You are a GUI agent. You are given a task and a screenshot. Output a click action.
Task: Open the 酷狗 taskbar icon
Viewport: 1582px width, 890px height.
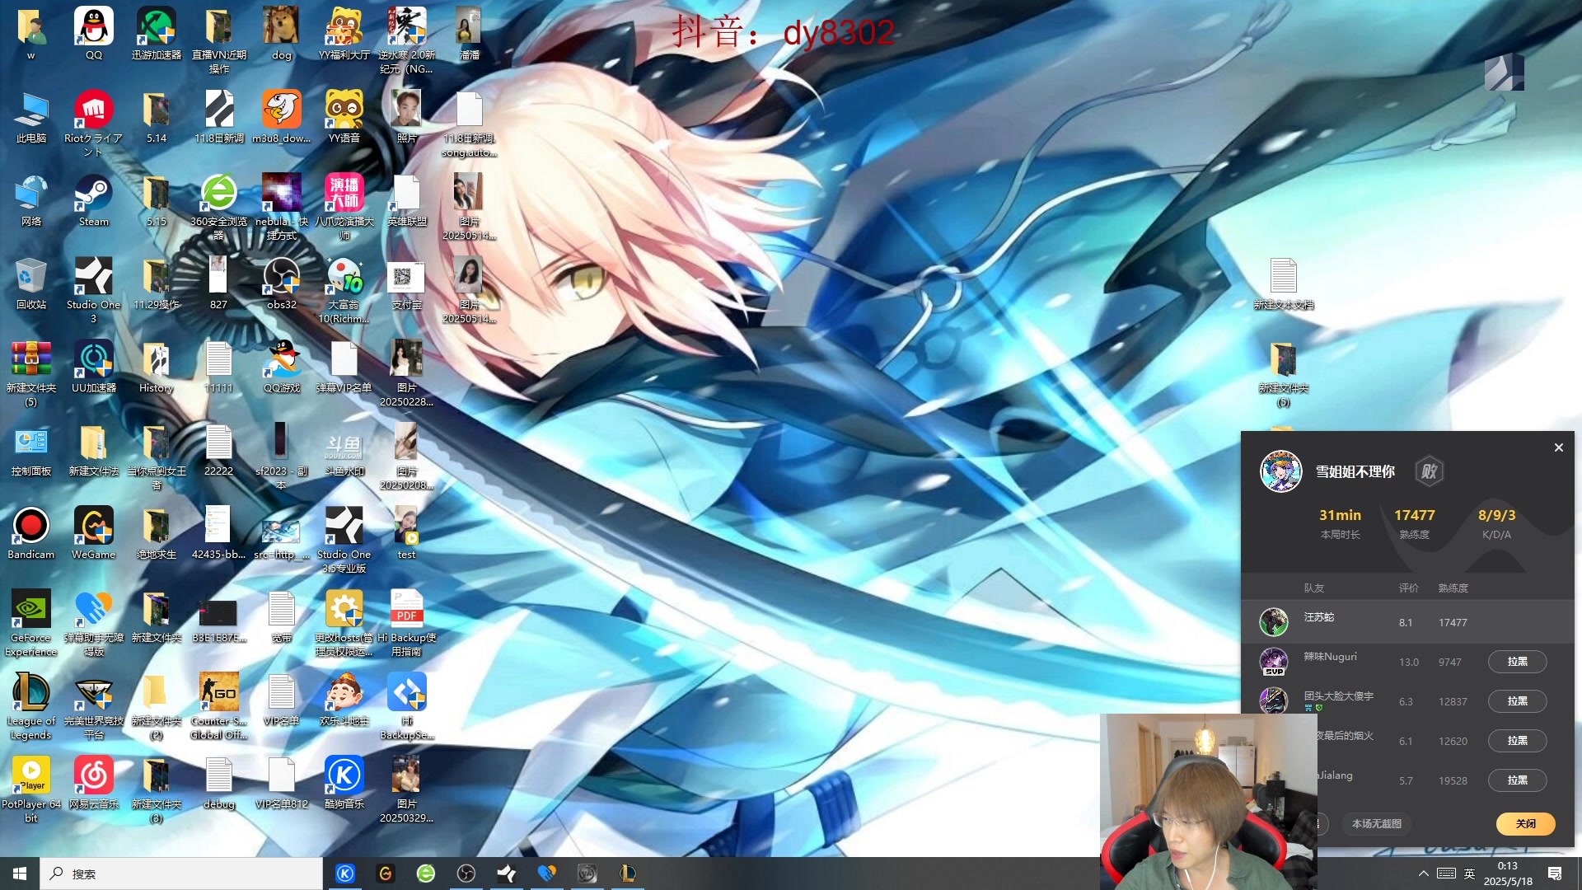(x=345, y=874)
